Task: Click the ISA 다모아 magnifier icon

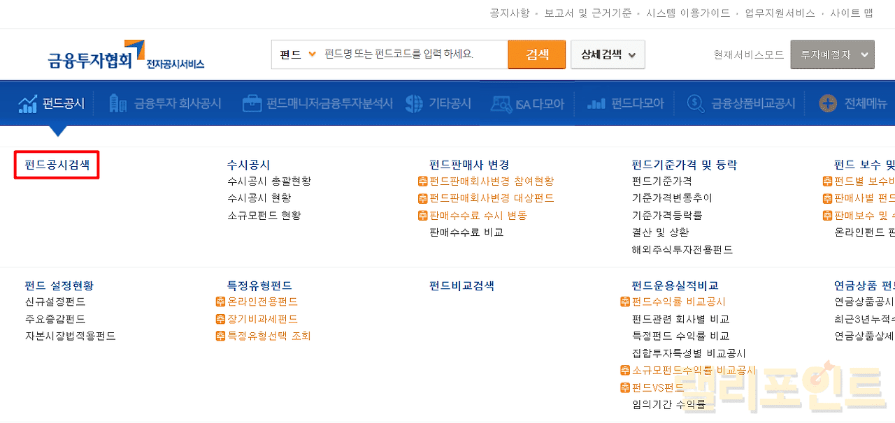Action: [501, 104]
